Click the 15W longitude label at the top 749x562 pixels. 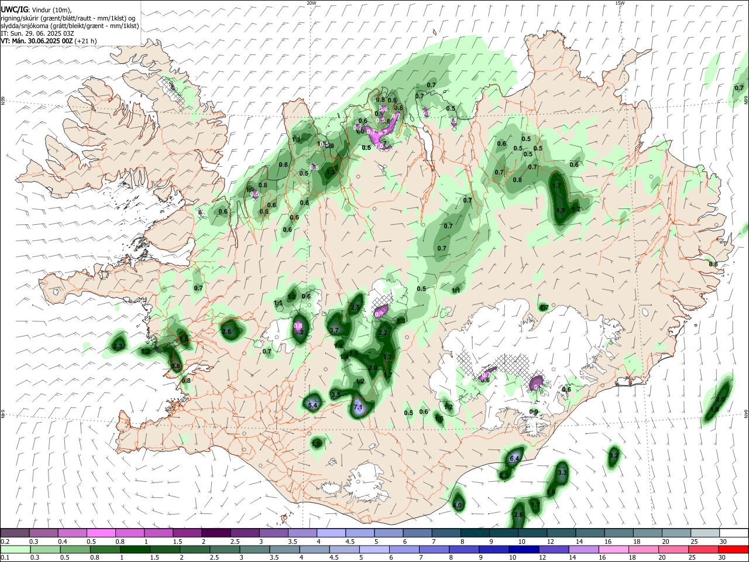tap(620, 3)
